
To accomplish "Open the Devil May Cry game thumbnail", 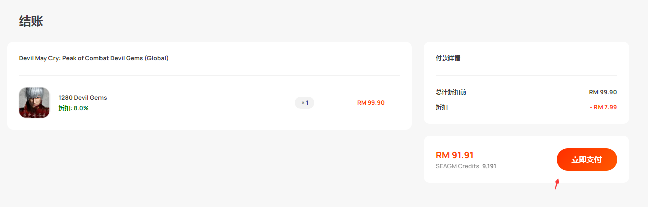I will pos(34,103).
